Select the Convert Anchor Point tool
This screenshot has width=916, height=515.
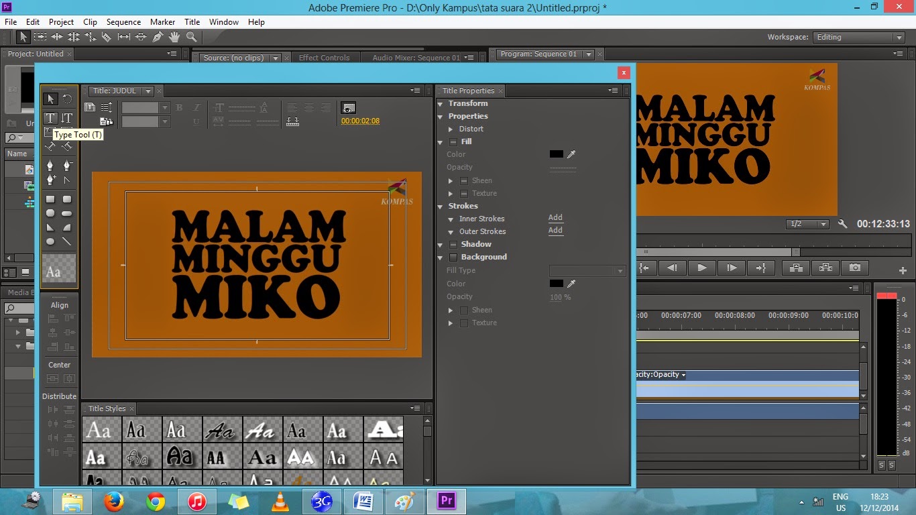67,180
